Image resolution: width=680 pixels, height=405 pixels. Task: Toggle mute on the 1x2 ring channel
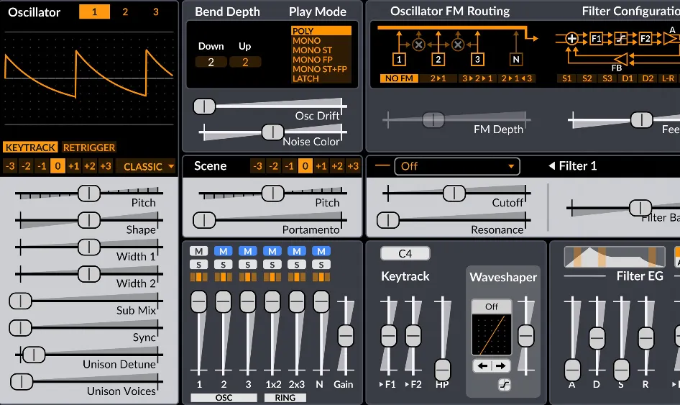(x=272, y=251)
